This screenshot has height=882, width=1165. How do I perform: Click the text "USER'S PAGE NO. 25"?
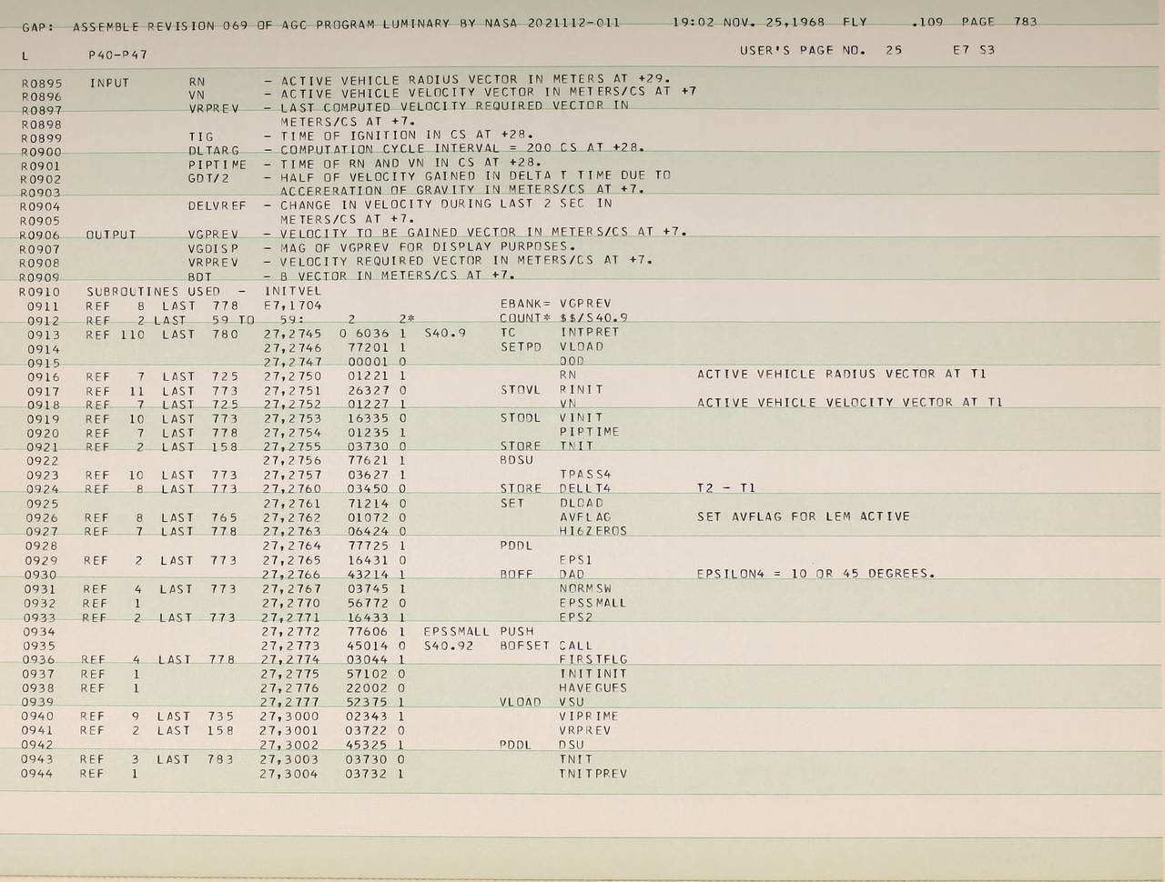click(x=821, y=50)
